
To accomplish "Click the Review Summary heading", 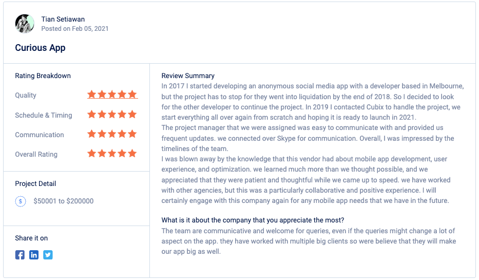I will pyautogui.click(x=188, y=76).
